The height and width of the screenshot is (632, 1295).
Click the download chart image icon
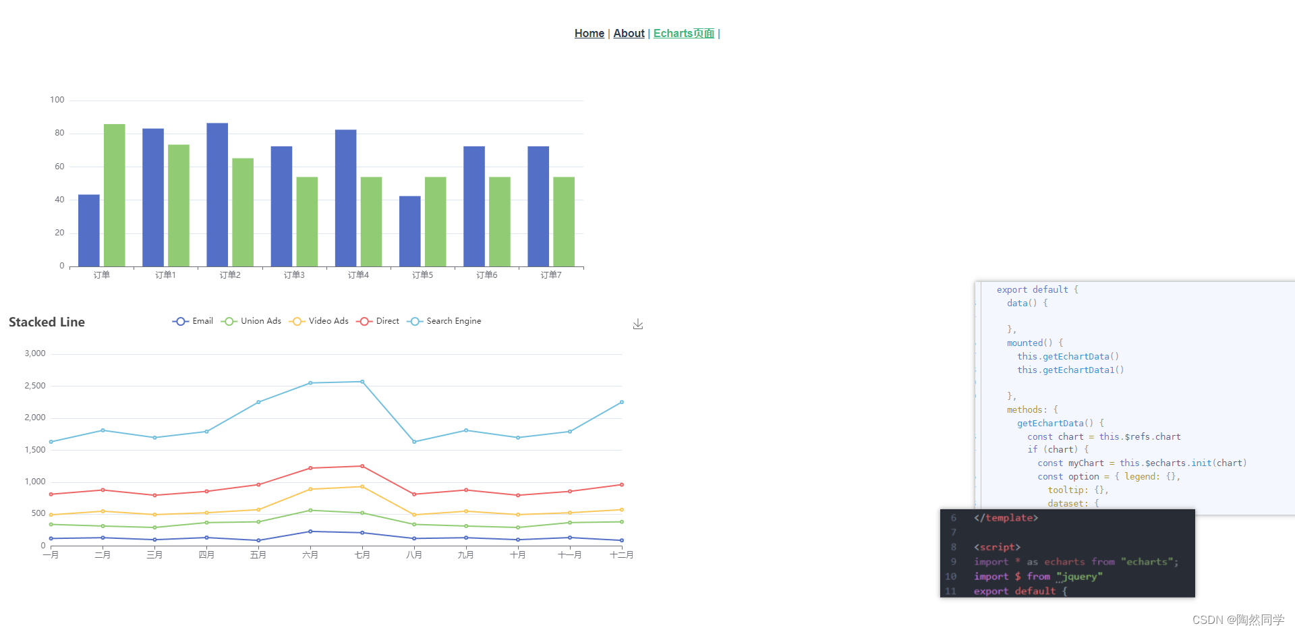point(638,324)
